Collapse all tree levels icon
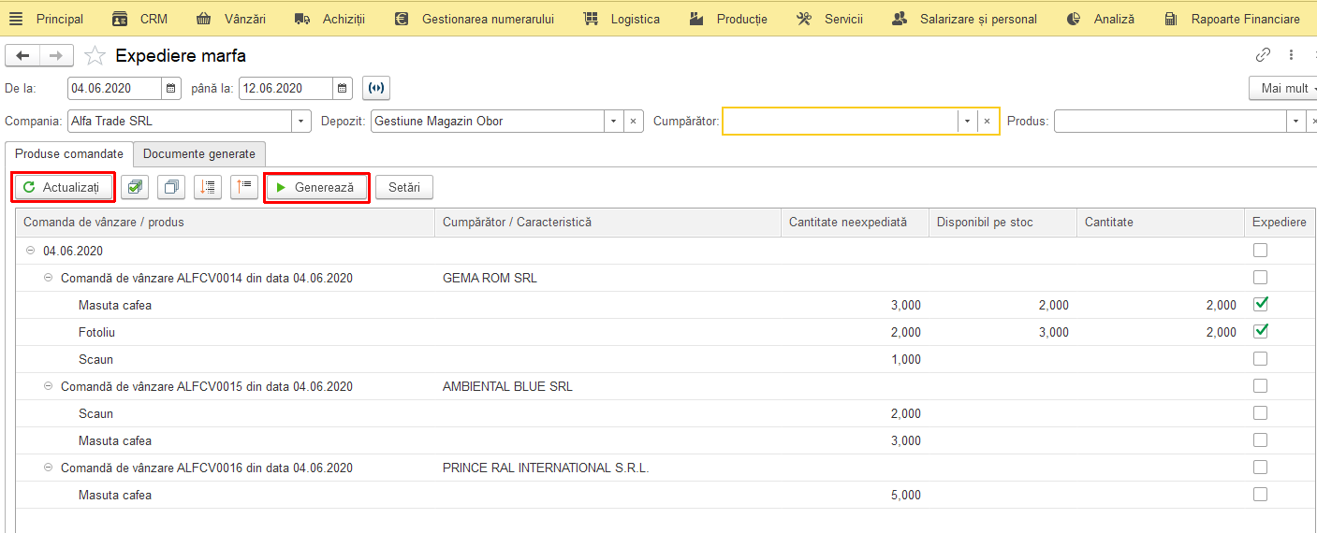The height and width of the screenshot is (533, 1317). click(244, 187)
